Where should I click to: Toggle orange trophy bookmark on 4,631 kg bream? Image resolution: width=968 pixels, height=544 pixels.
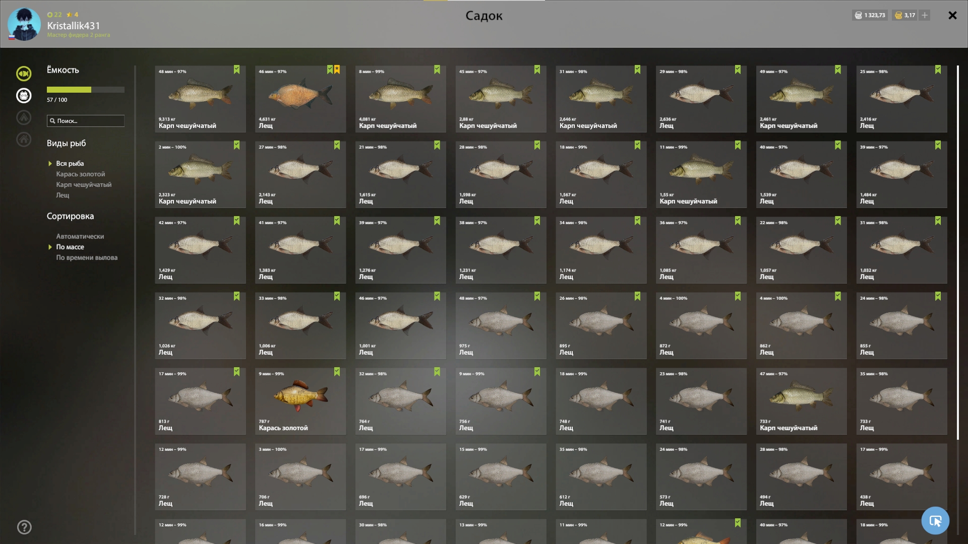click(337, 70)
